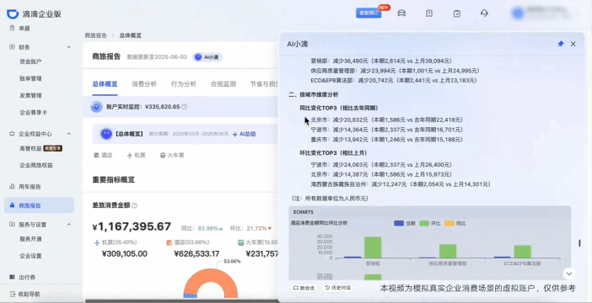The height and width of the screenshot is (303, 592).
Task: Collapse the 财务 sidebar section
Action: 68,47
